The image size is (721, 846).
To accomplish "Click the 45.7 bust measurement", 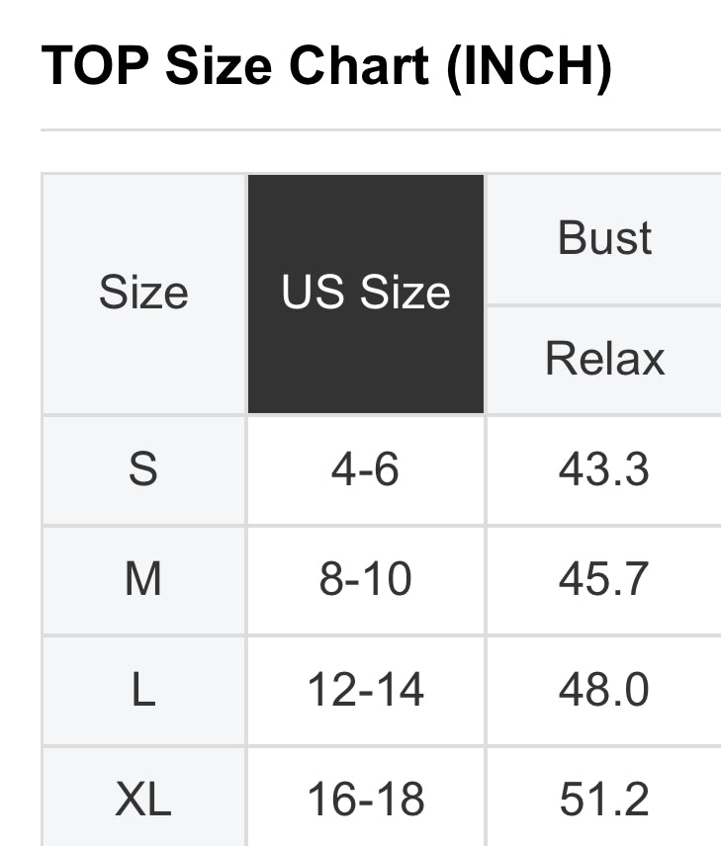I will 603,580.
